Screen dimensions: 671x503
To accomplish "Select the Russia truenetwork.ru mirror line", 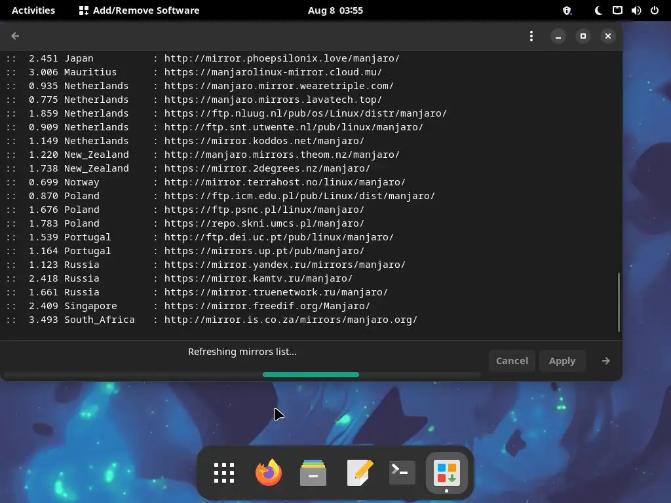I will point(197,292).
